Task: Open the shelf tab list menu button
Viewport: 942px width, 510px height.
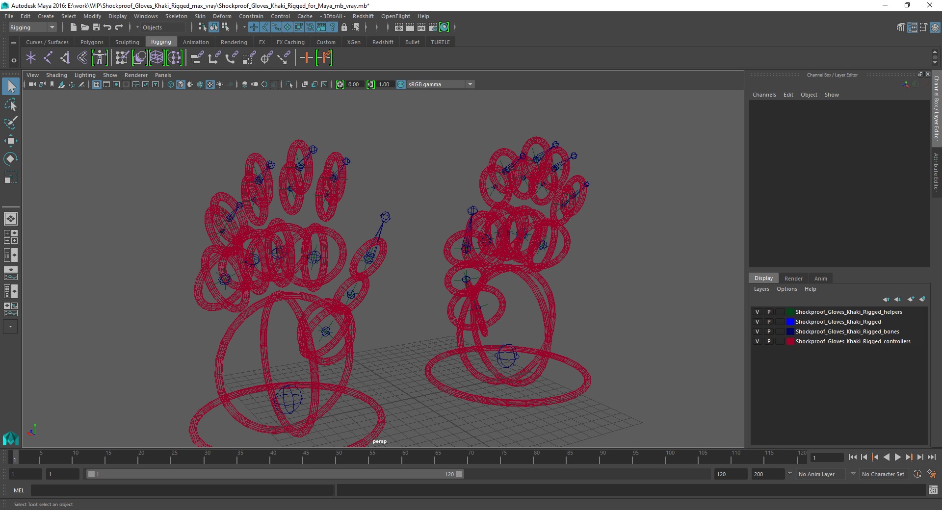Action: pos(14,43)
